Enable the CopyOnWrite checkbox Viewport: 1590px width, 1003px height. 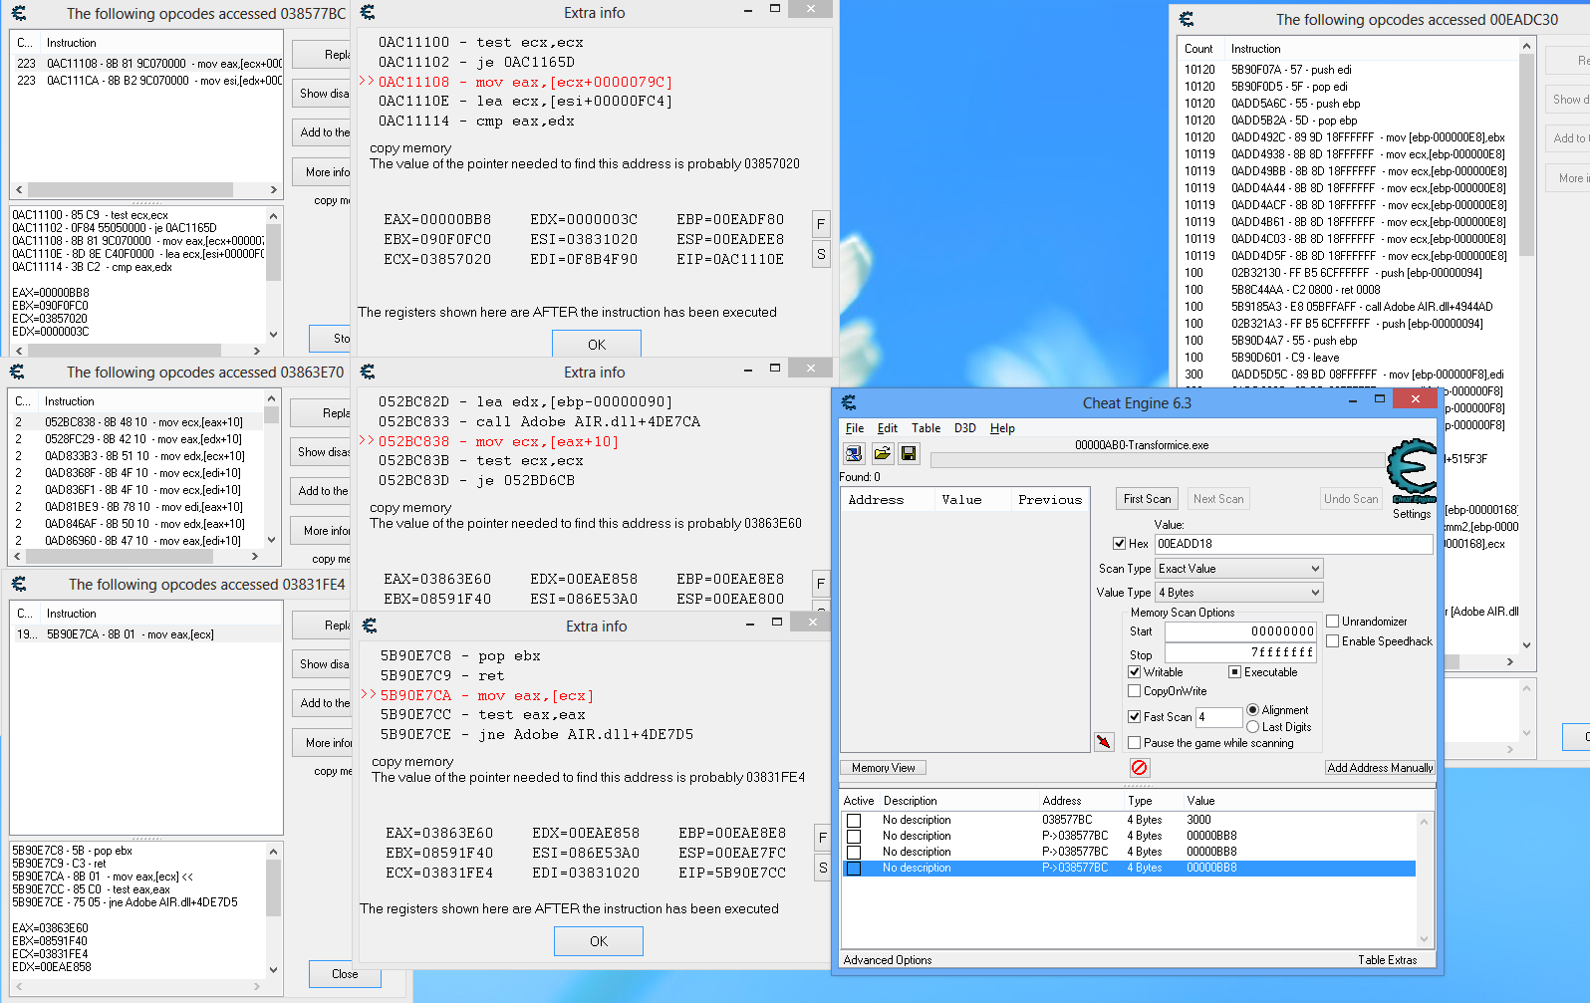1135,691
